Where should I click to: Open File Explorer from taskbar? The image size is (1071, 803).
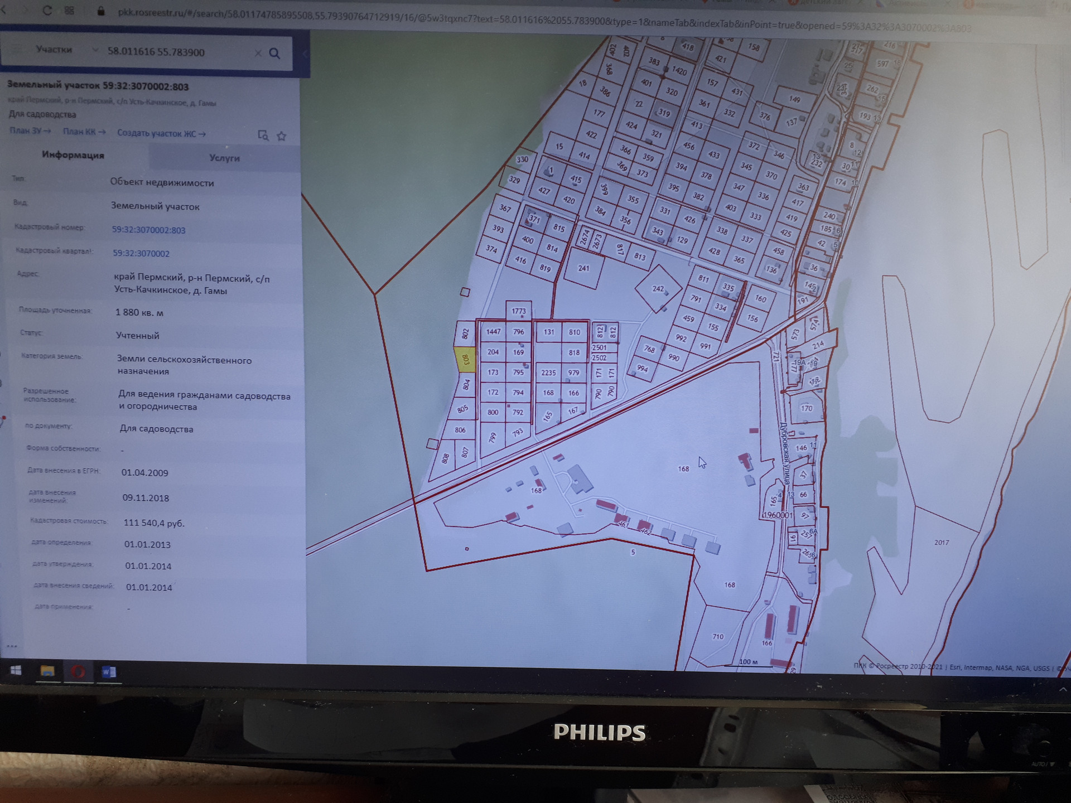47,671
